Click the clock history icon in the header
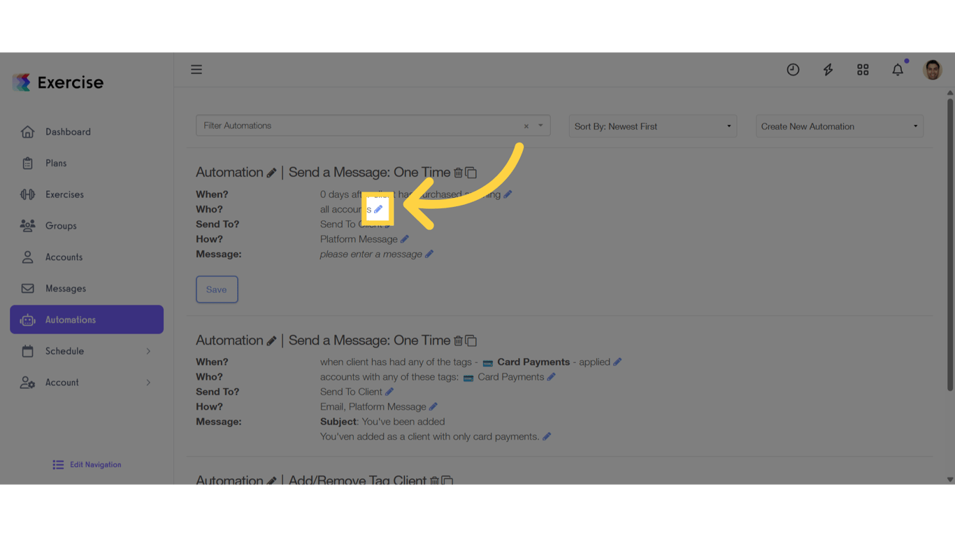The width and height of the screenshot is (955, 537). 793,69
